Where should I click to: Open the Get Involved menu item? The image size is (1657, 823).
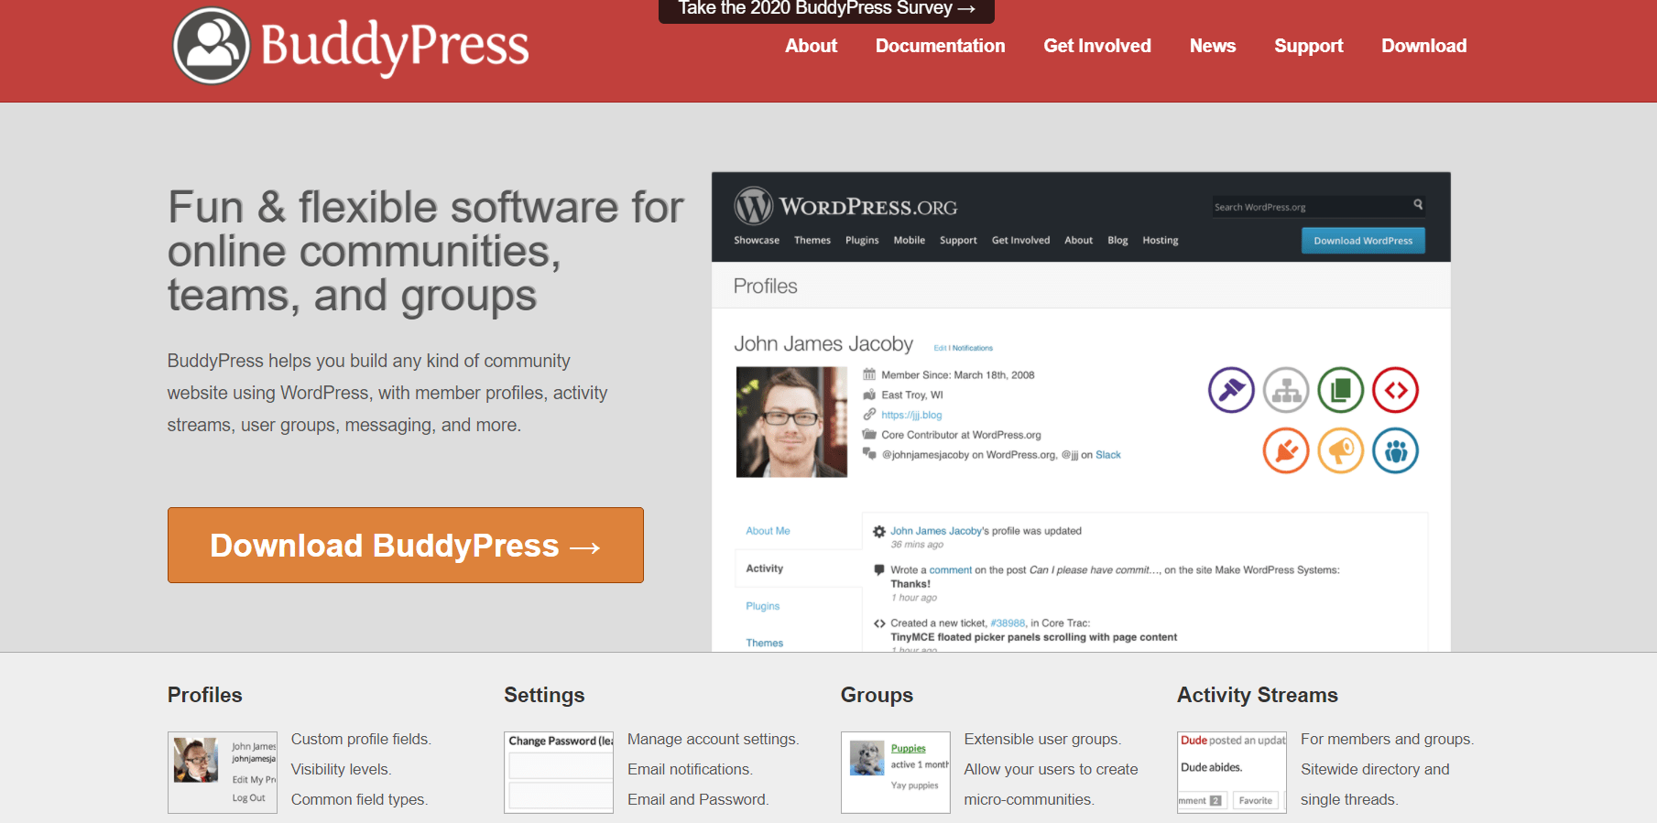[x=1097, y=46]
